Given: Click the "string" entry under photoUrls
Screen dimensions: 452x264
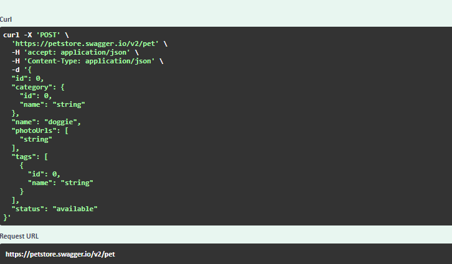Looking at the screenshot, I should point(36,140).
